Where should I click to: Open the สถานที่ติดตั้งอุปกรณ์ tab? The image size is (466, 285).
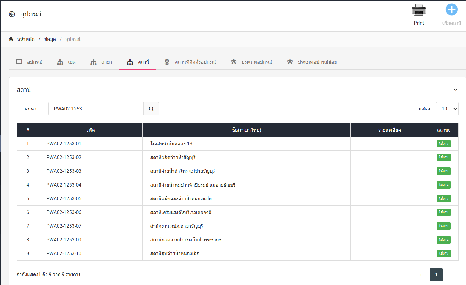coord(190,62)
